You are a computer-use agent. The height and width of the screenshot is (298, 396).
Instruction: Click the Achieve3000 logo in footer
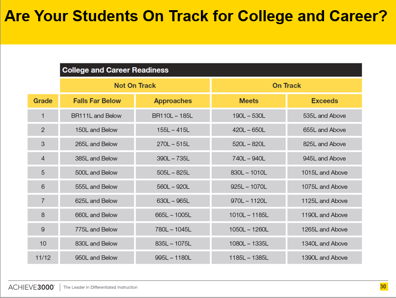(31, 287)
